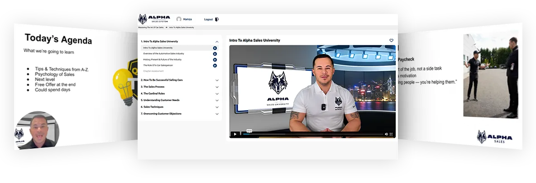Expand Understanding Customer Needs chapter
This screenshot has width=536, height=183.
[x=217, y=101]
